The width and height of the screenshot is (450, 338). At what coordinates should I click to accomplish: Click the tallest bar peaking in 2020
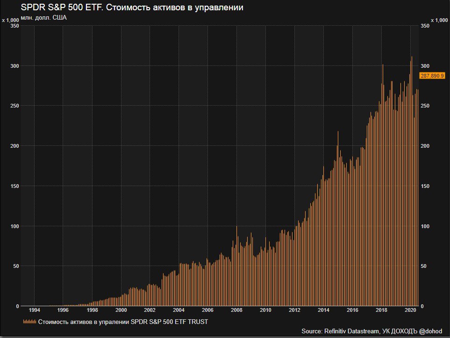[x=412, y=181]
